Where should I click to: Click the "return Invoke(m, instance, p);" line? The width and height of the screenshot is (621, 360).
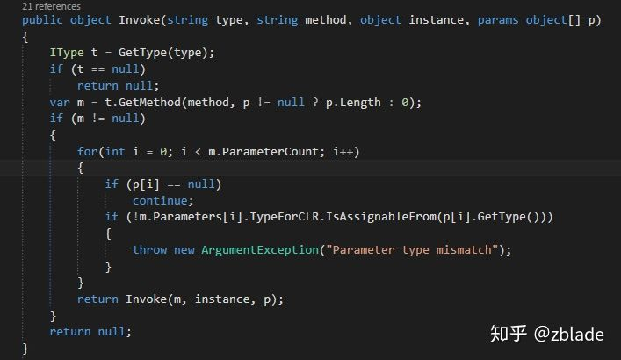180,299
